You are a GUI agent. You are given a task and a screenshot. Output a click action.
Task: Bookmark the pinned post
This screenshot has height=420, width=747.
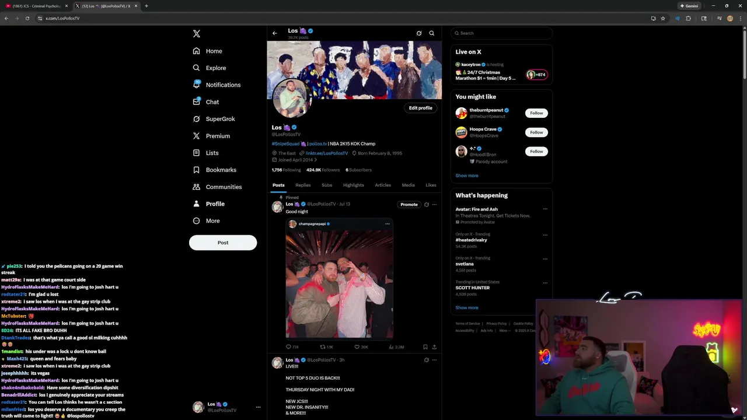click(425, 347)
